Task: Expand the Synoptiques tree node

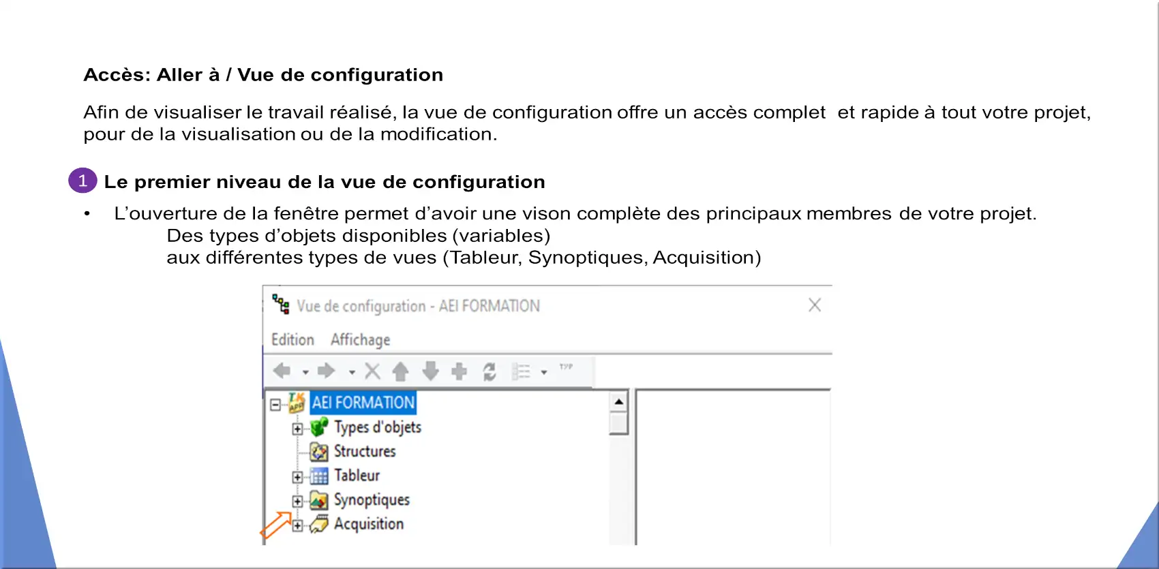Action: (x=297, y=501)
